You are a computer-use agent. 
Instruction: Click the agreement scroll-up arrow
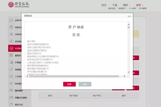coord(128,25)
